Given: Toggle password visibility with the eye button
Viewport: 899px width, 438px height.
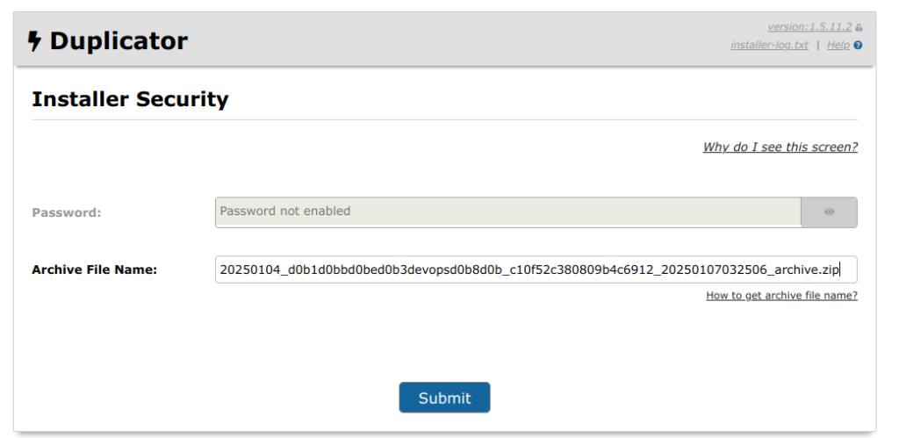Looking at the screenshot, I should [829, 212].
